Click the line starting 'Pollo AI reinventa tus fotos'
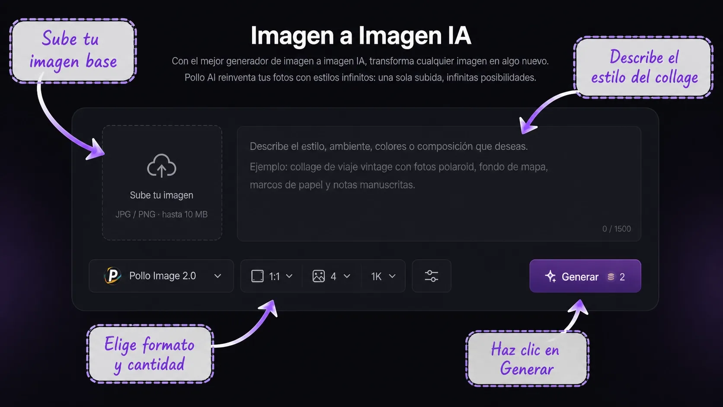The height and width of the screenshot is (407, 723). coord(360,77)
